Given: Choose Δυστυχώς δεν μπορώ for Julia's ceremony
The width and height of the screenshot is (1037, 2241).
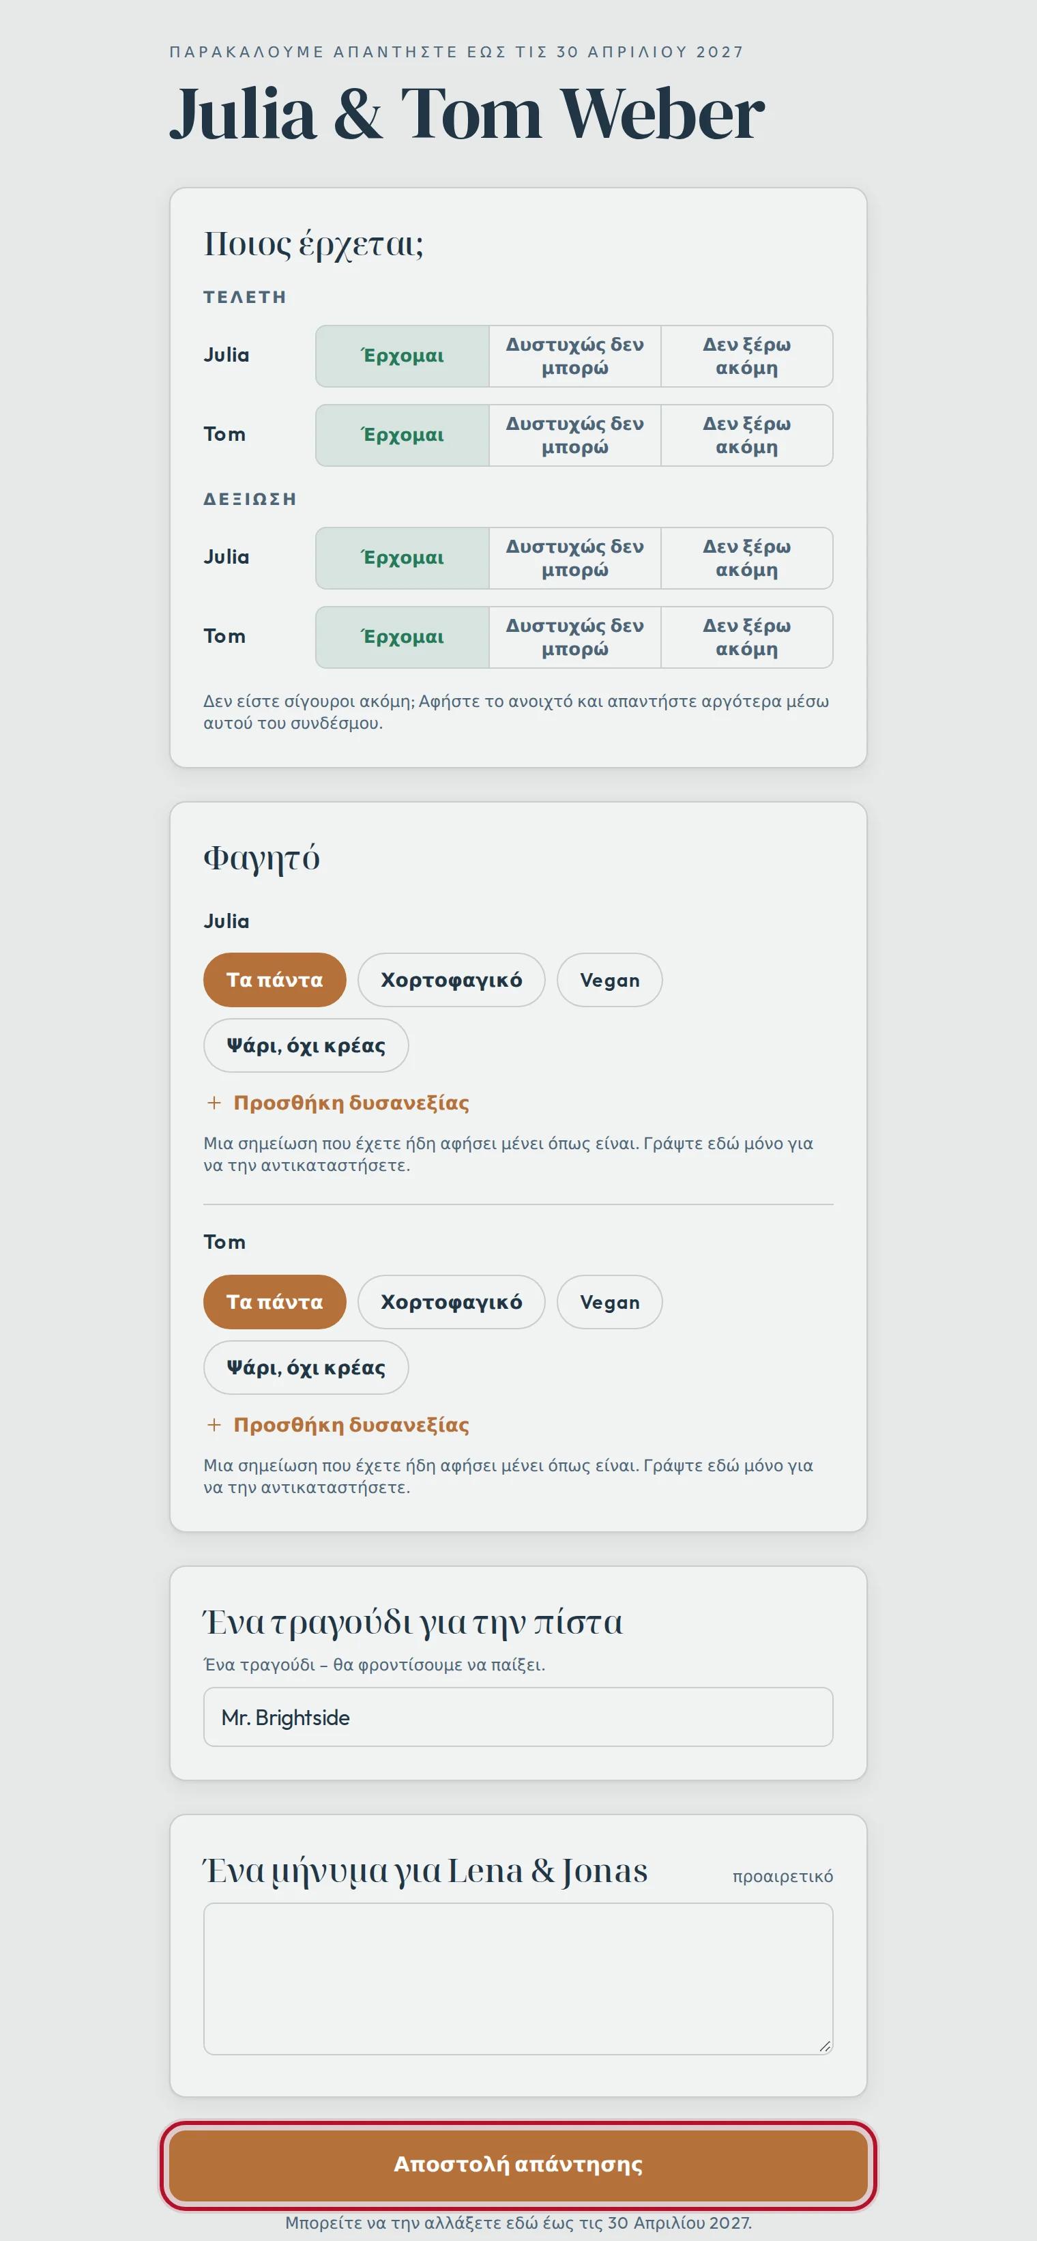Looking at the screenshot, I should (575, 356).
